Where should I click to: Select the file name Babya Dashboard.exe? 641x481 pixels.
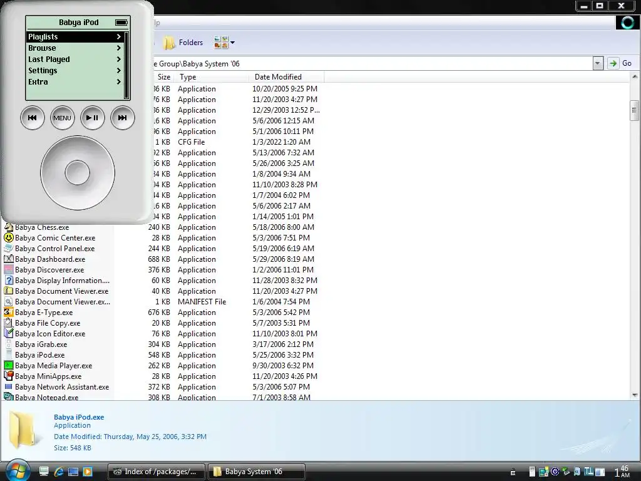(50, 259)
